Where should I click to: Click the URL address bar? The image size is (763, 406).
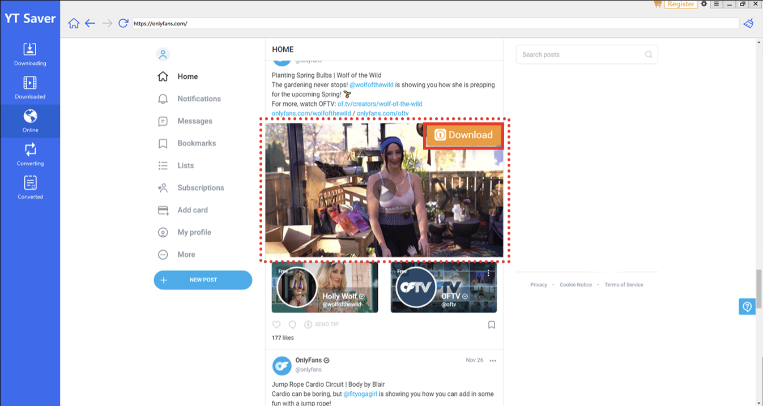click(436, 24)
